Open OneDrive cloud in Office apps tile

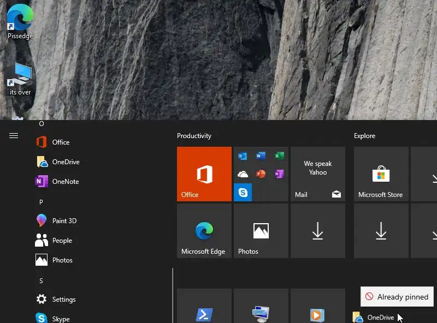tap(243, 174)
